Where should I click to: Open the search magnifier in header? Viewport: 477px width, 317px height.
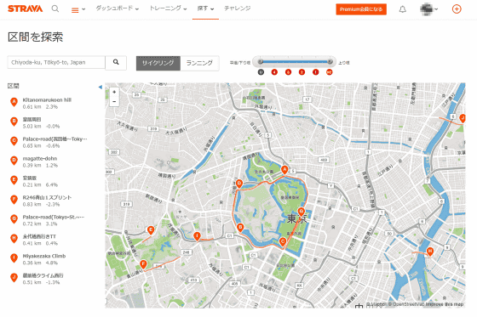55,8
